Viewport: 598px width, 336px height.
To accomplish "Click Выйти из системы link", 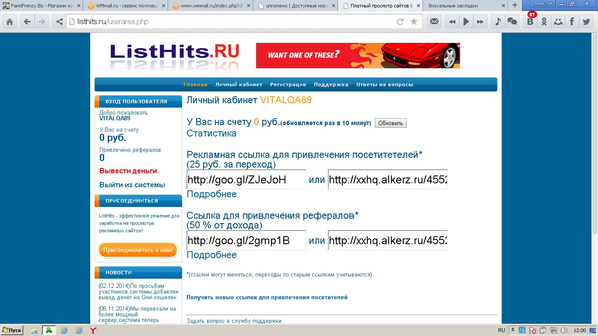I will click(x=132, y=185).
